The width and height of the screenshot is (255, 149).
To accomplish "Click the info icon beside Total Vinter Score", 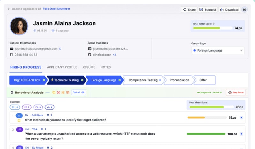I will tap(214, 24).
